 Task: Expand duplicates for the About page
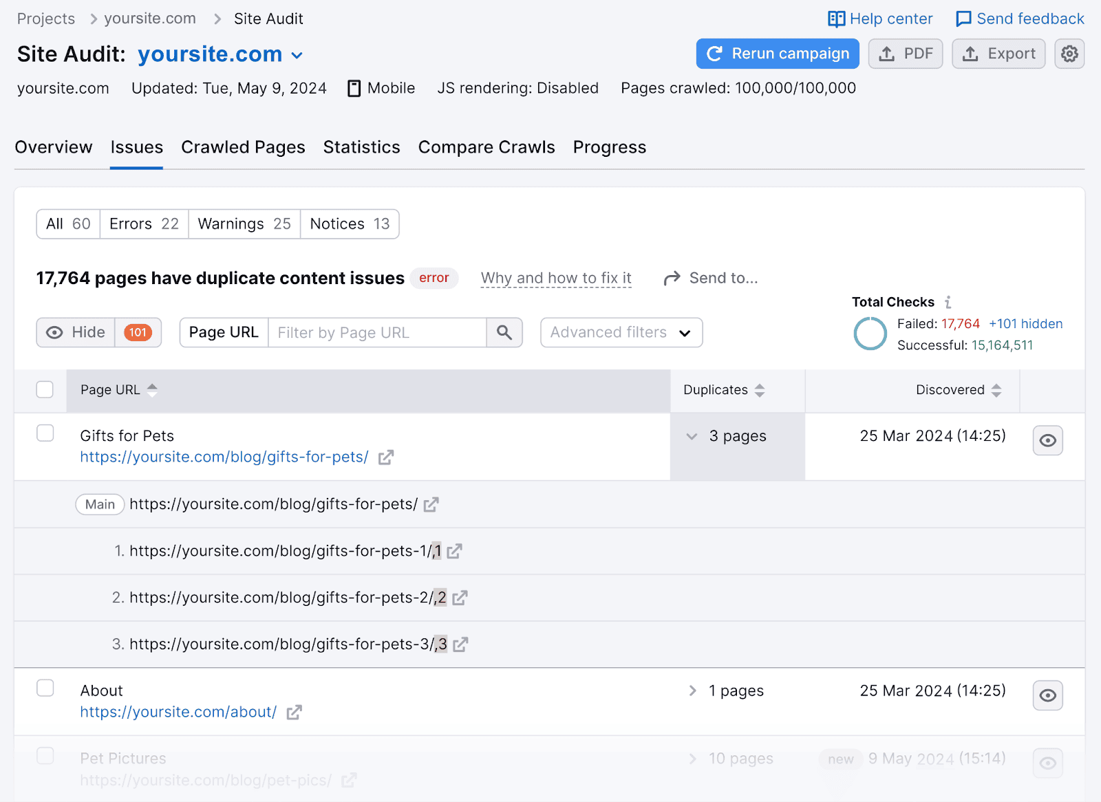coord(692,691)
